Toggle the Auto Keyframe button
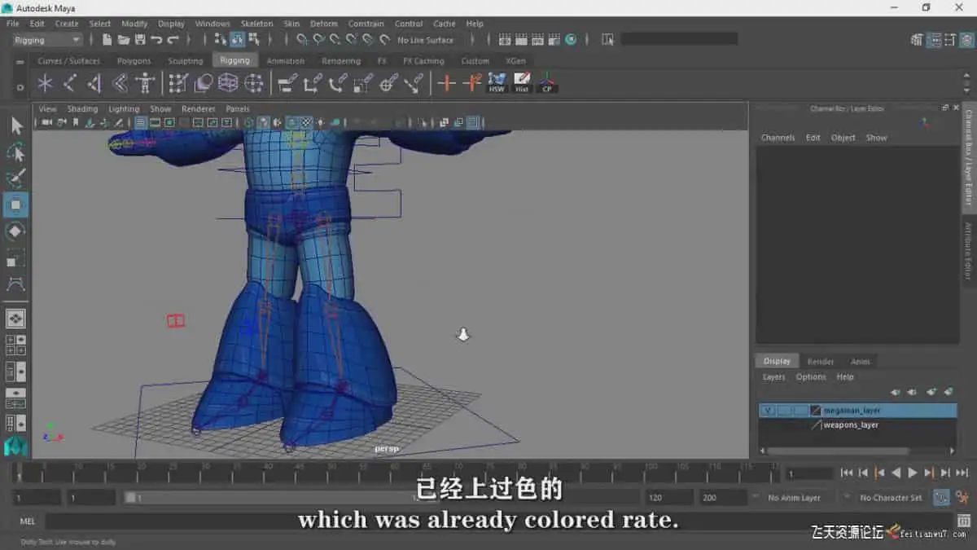Image resolution: width=977 pixels, height=550 pixels. [x=941, y=497]
